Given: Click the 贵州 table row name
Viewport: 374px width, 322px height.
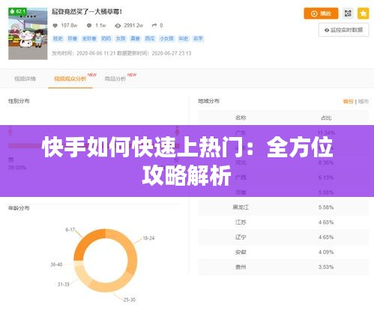Looking at the screenshot, I should click(x=241, y=267).
